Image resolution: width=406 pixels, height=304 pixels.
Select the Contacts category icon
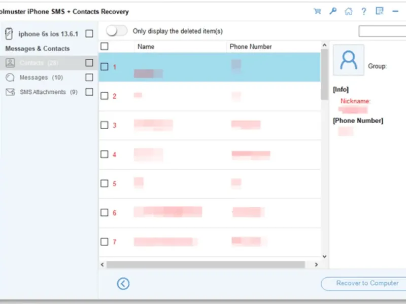[10, 63]
